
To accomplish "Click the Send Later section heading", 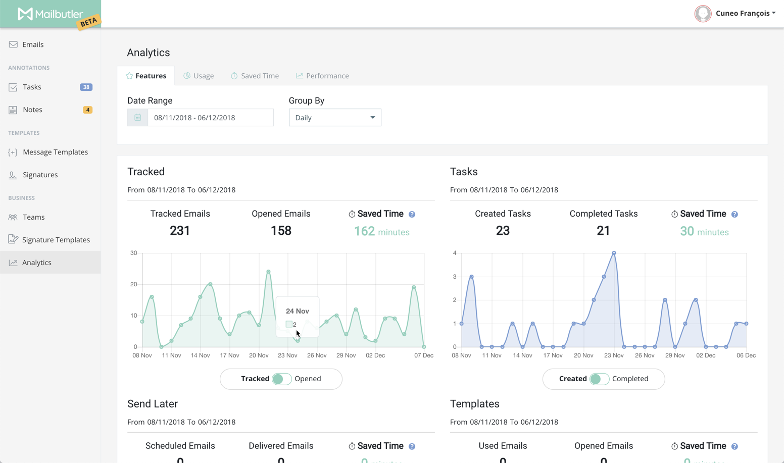I will (153, 404).
